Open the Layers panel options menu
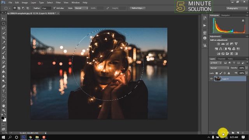Viewport: 249px width, 140px height. click(247, 59)
